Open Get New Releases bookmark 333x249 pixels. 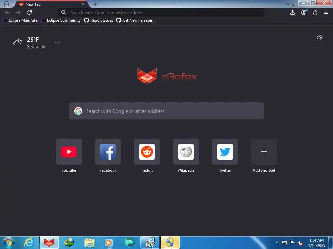tap(134, 20)
